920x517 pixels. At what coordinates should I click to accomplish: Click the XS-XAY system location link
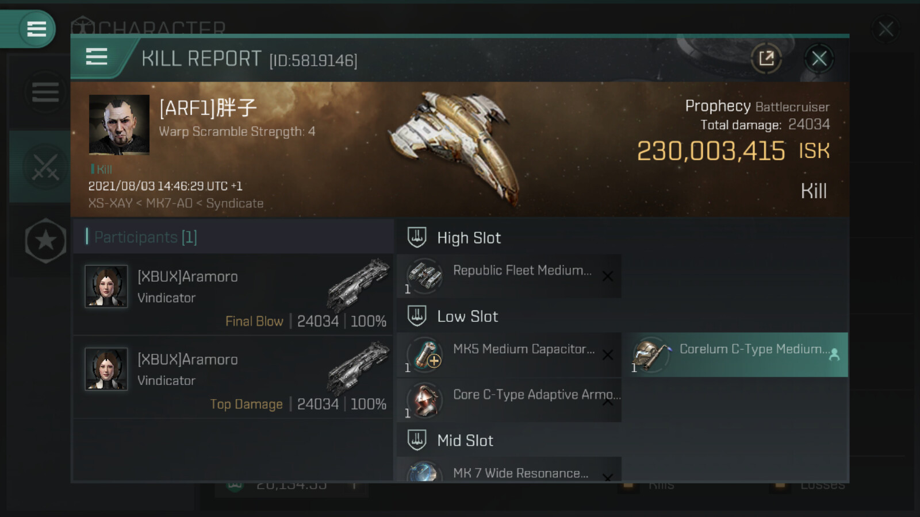point(109,203)
